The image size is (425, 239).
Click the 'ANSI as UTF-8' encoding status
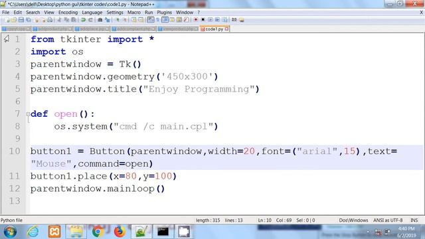point(388,220)
